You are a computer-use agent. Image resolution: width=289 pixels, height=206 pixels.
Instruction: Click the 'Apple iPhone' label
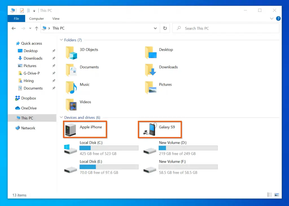point(91,127)
